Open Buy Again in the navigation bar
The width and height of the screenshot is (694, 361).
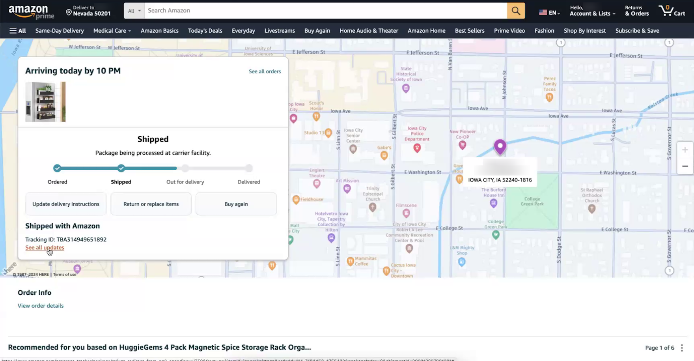click(317, 31)
